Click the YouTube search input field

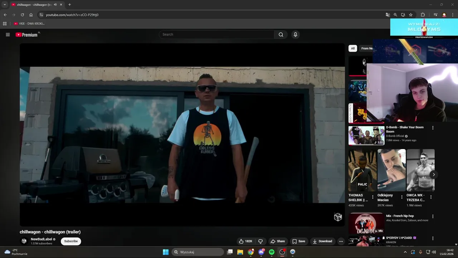(x=216, y=34)
